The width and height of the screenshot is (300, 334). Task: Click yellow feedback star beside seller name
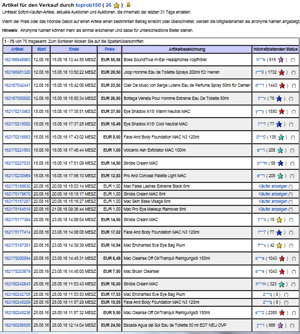[x=117, y=5]
